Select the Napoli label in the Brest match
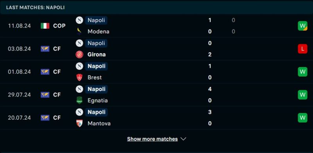The width and height of the screenshot is (313, 153). pyautogui.click(x=96, y=66)
